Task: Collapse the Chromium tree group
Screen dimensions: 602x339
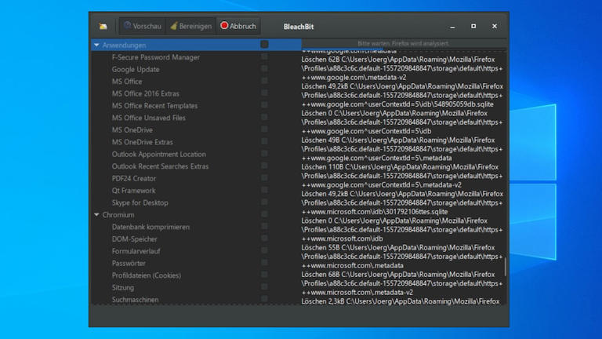Action: (96, 215)
